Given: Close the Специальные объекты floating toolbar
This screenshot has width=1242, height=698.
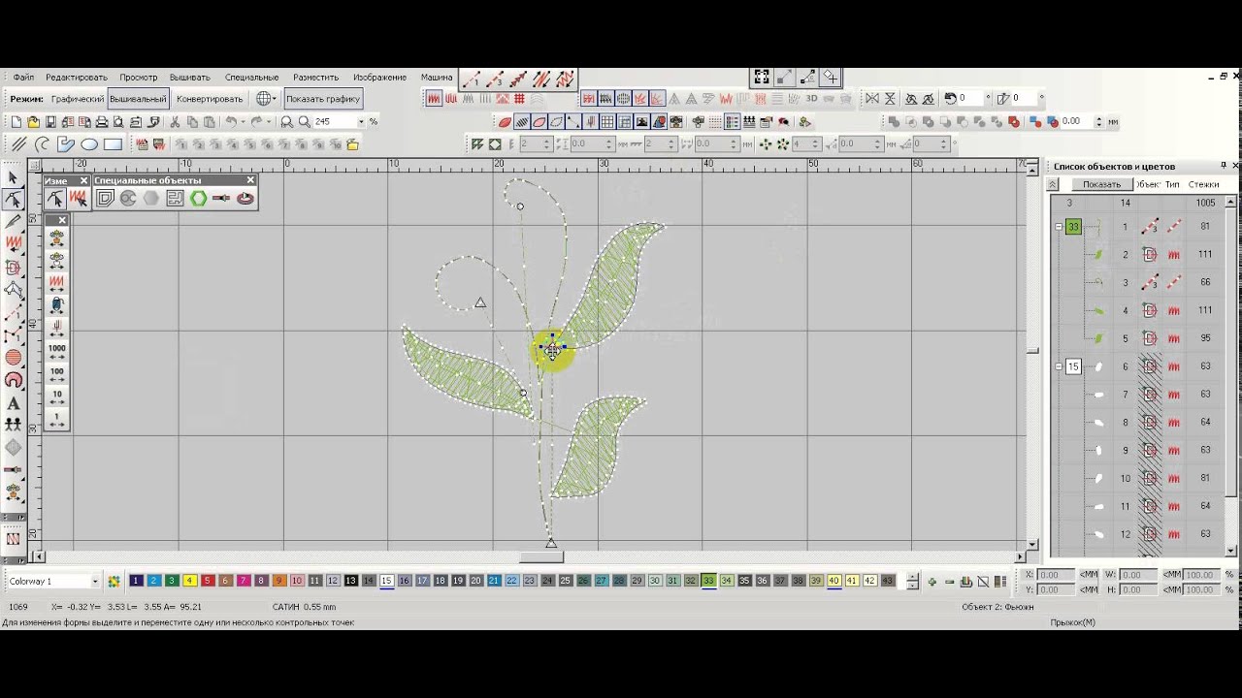Looking at the screenshot, I should click(x=250, y=180).
